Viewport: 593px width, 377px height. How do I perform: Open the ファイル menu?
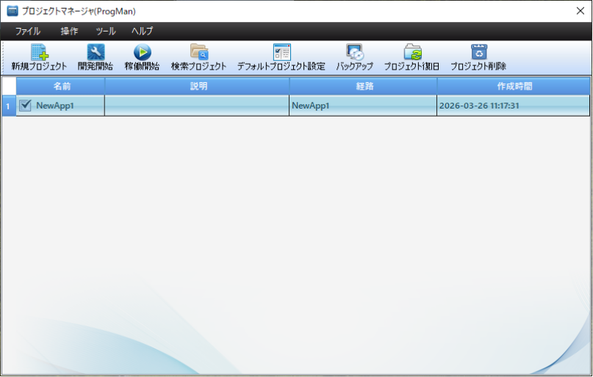point(28,32)
